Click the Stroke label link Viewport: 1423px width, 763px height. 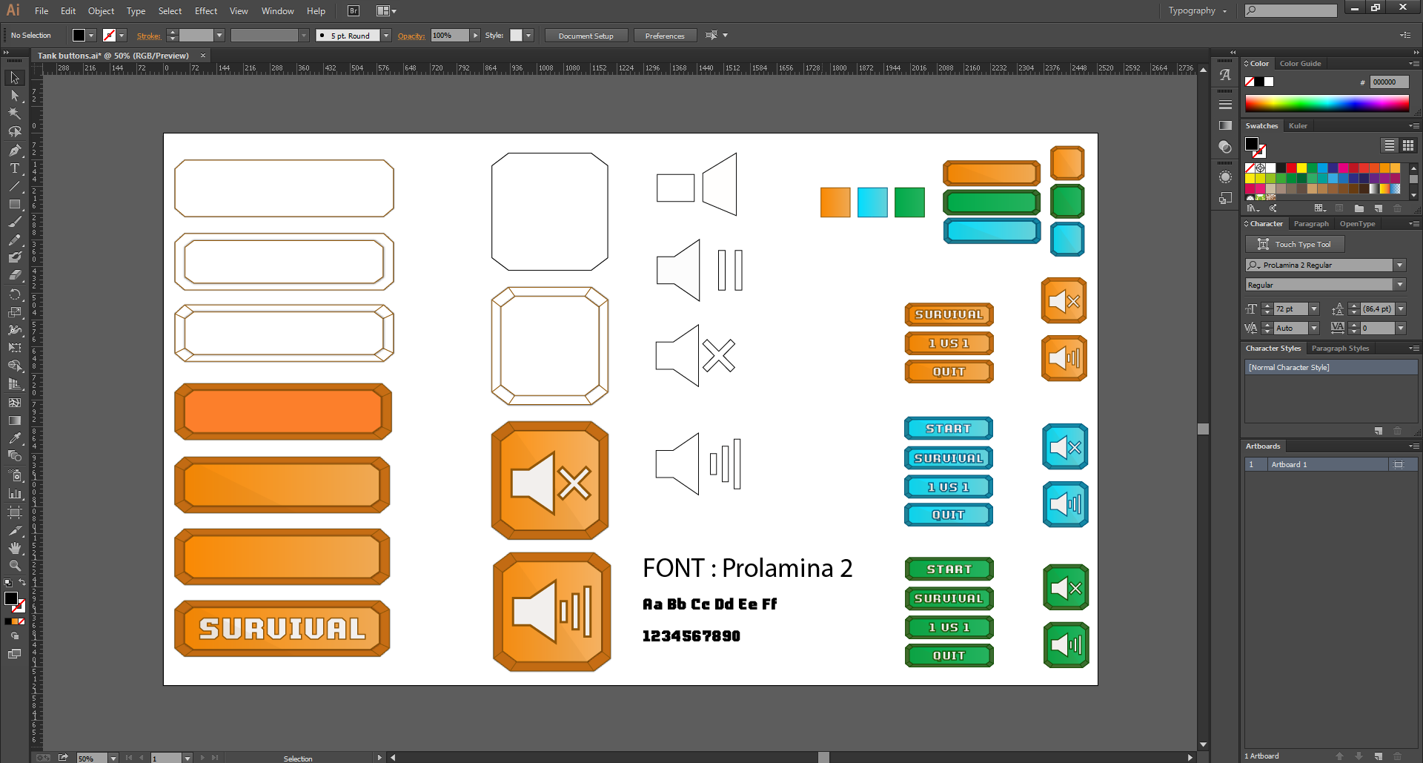tap(148, 36)
